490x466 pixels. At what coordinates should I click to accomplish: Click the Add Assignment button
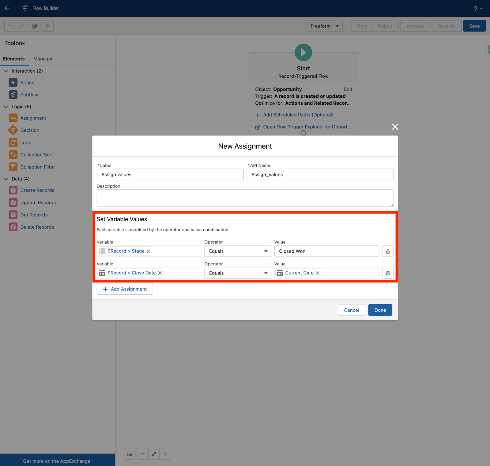(x=125, y=289)
